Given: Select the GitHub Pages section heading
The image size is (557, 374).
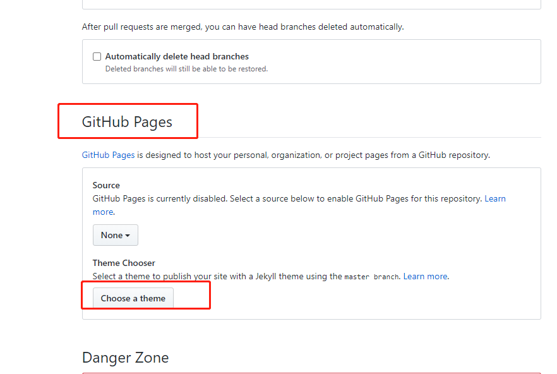Looking at the screenshot, I should (127, 122).
